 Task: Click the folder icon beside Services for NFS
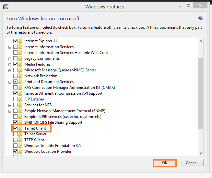tap(20, 105)
